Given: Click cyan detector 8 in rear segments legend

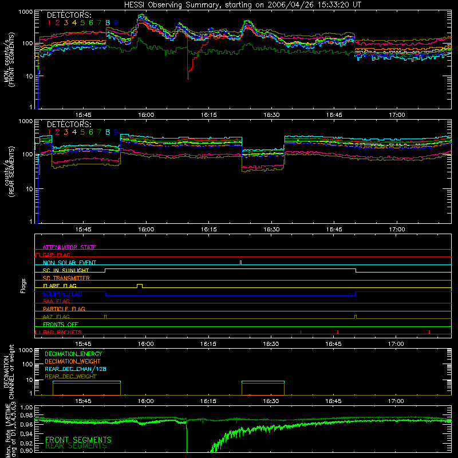Looking at the screenshot, I should pyautogui.click(x=108, y=132).
